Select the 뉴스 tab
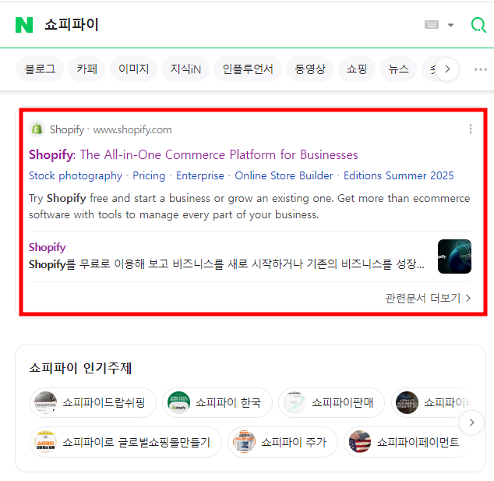The height and width of the screenshot is (481, 494). click(x=398, y=69)
